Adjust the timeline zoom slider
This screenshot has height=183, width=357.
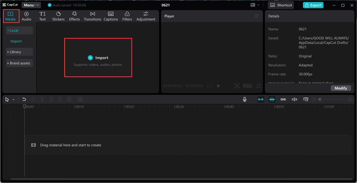click(332, 99)
